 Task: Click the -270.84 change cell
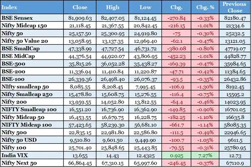pos(177,18)
